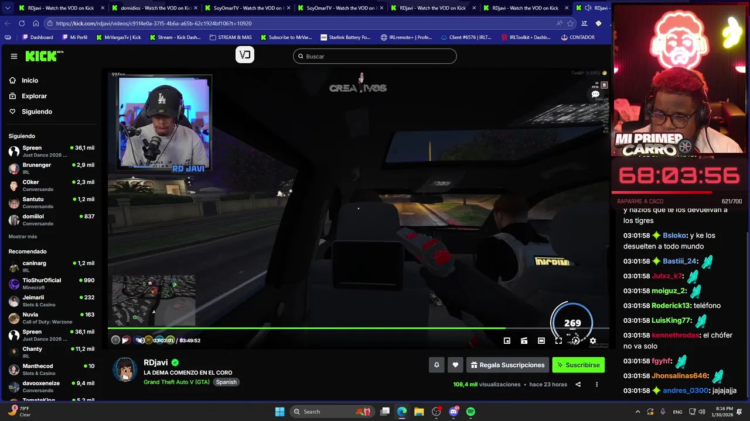
Task: Open Nuvia recommended channel
Action: (52, 318)
